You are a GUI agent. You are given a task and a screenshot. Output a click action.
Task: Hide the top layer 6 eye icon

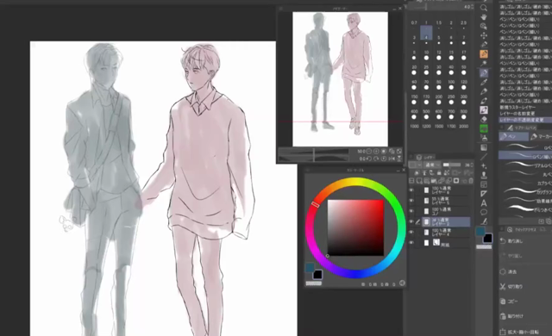coord(411,190)
